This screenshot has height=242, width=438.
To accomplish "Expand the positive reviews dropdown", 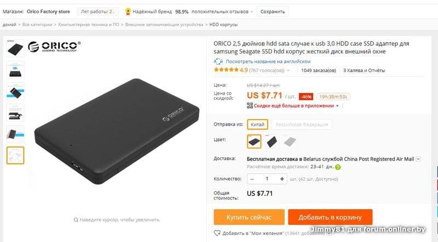I will coord(252,11).
